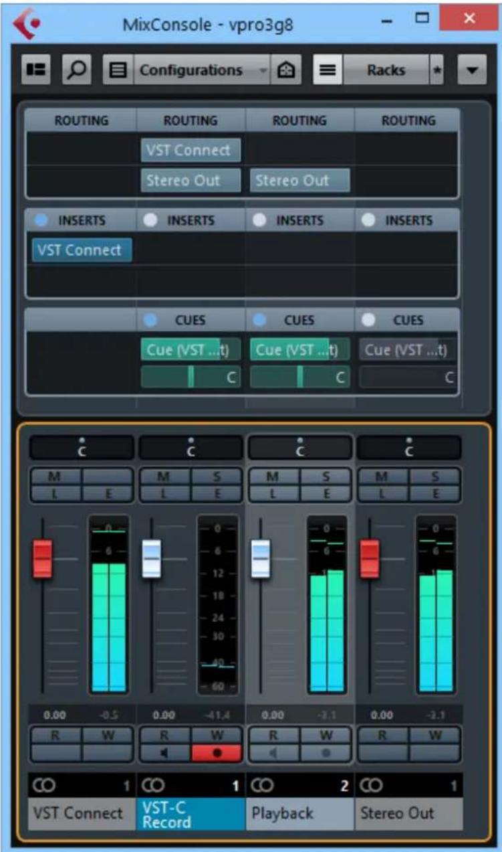
Task: Click the ROUTING header above VST Connect input
Action: point(191,121)
